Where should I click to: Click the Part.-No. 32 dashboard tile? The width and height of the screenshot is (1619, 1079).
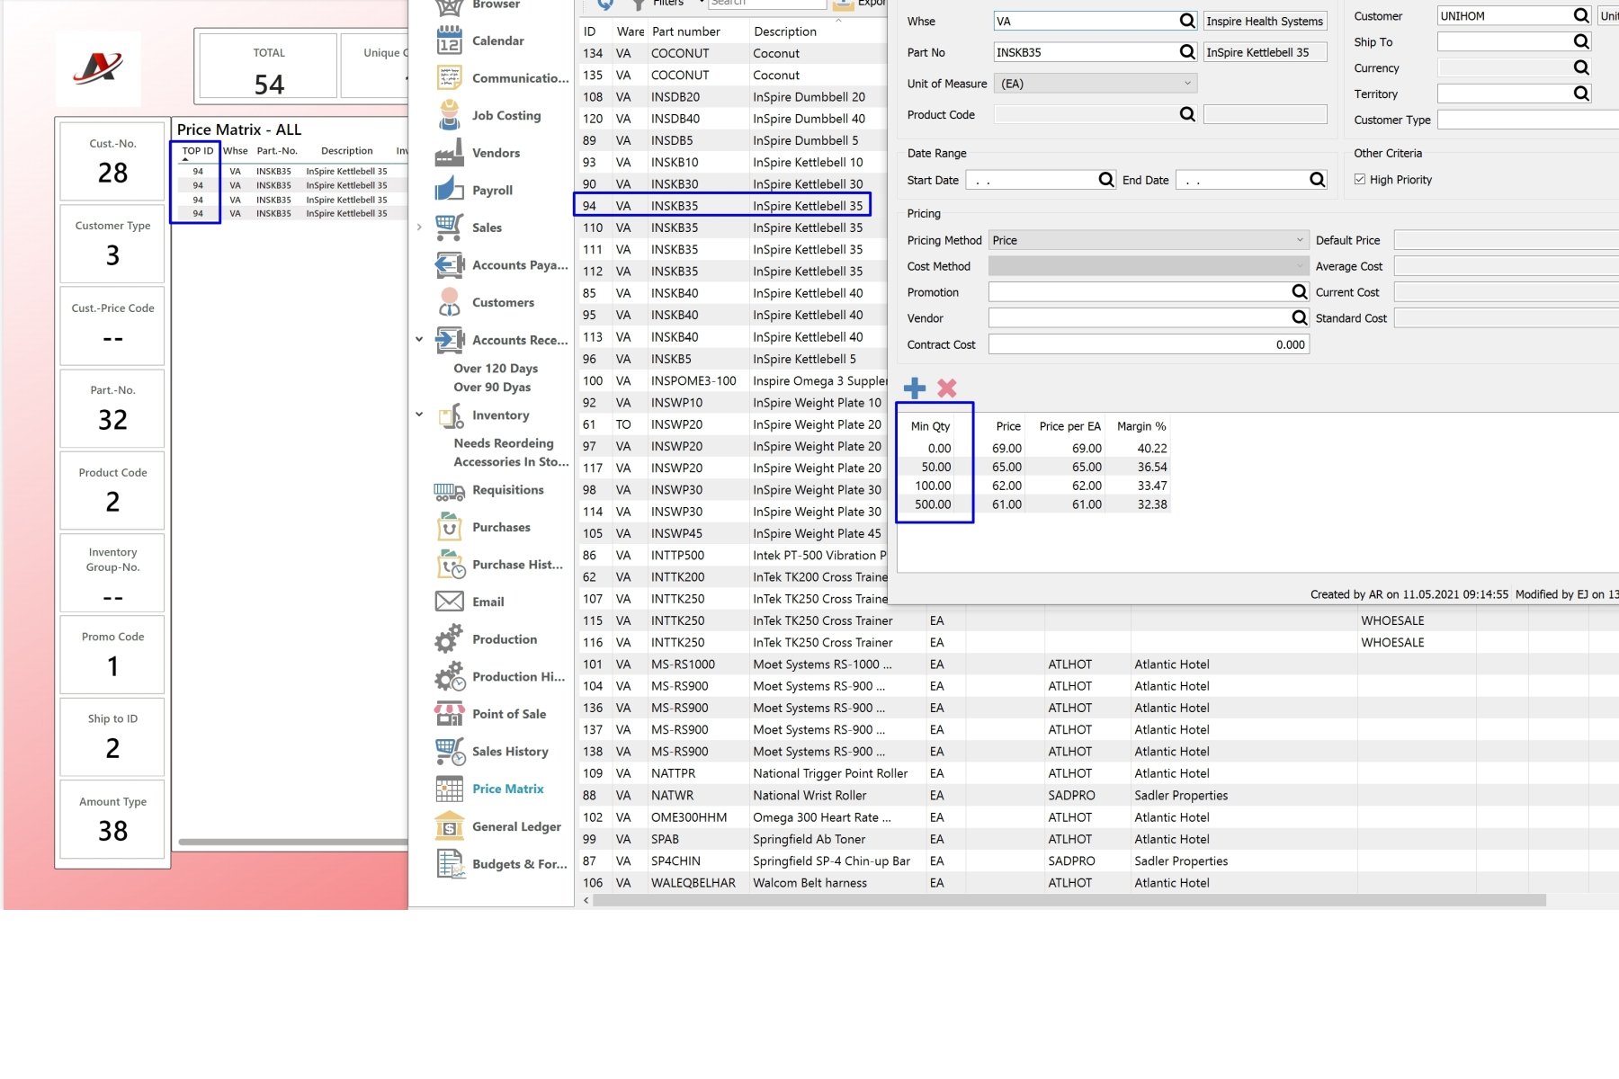(112, 408)
